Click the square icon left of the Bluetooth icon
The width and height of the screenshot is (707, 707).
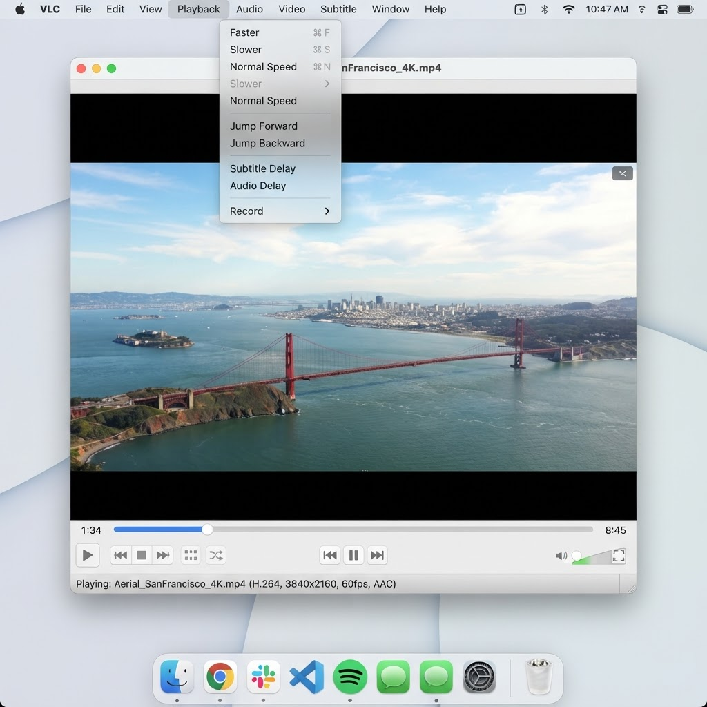coord(520,9)
